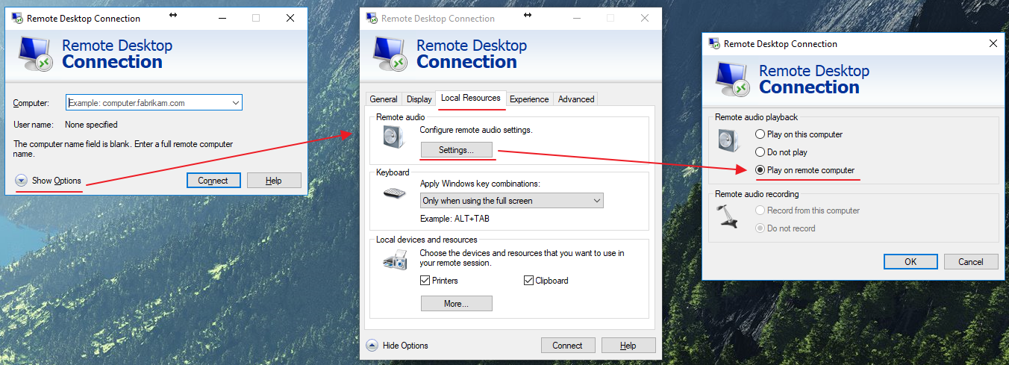This screenshot has width=1009, height=365.
Task: Click the Remote audio speaker icon
Action: (393, 137)
